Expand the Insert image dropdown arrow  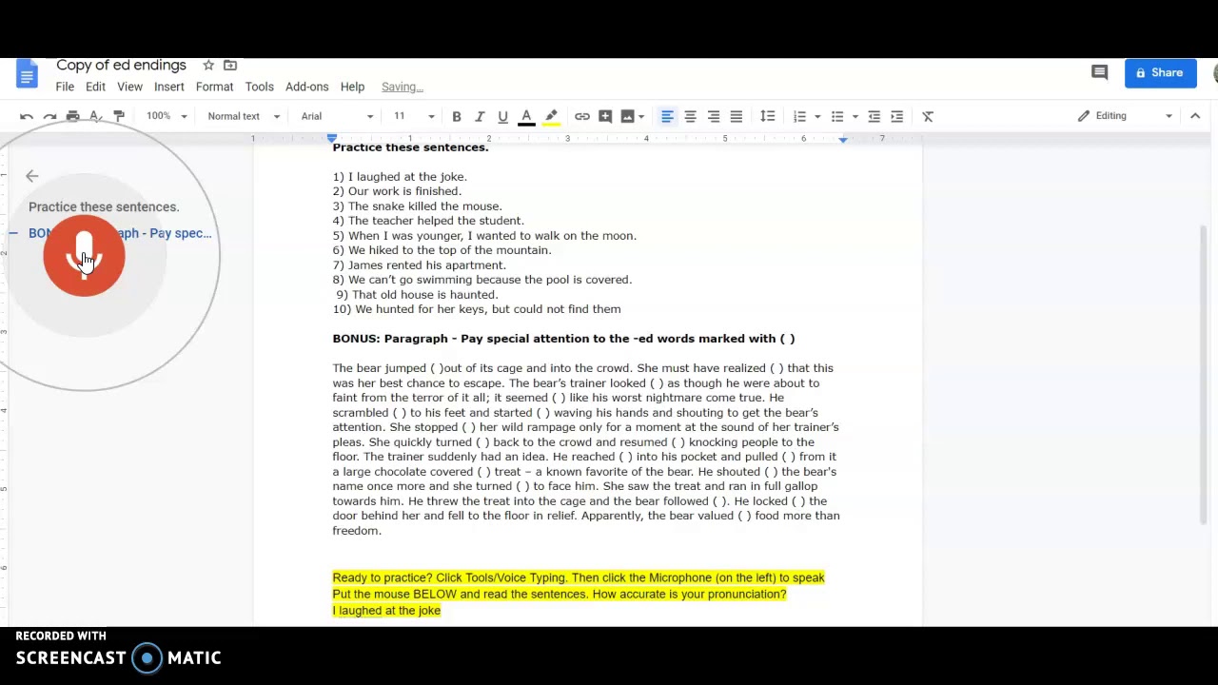[641, 116]
